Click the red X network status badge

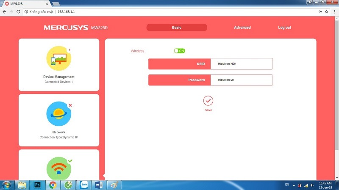pyautogui.click(x=70, y=105)
